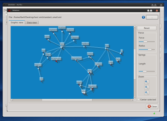The width and height of the screenshot is (167, 121).
Task: Select the 'site' node label
Action: 41,79
